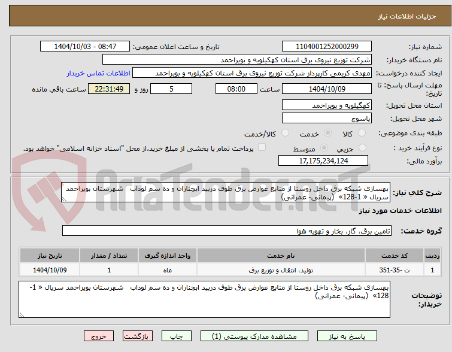Select the خدمت radio button
The image size is (452, 352).
327,133
